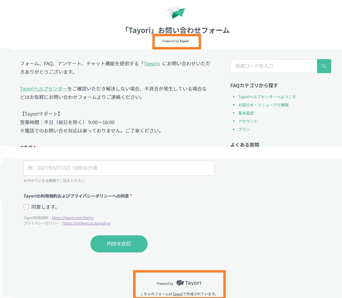
Task: Click the search button next to search field
Action: 324,66
